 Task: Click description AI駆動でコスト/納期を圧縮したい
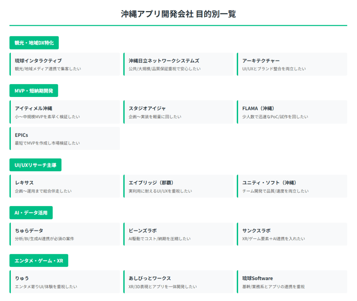160,239
